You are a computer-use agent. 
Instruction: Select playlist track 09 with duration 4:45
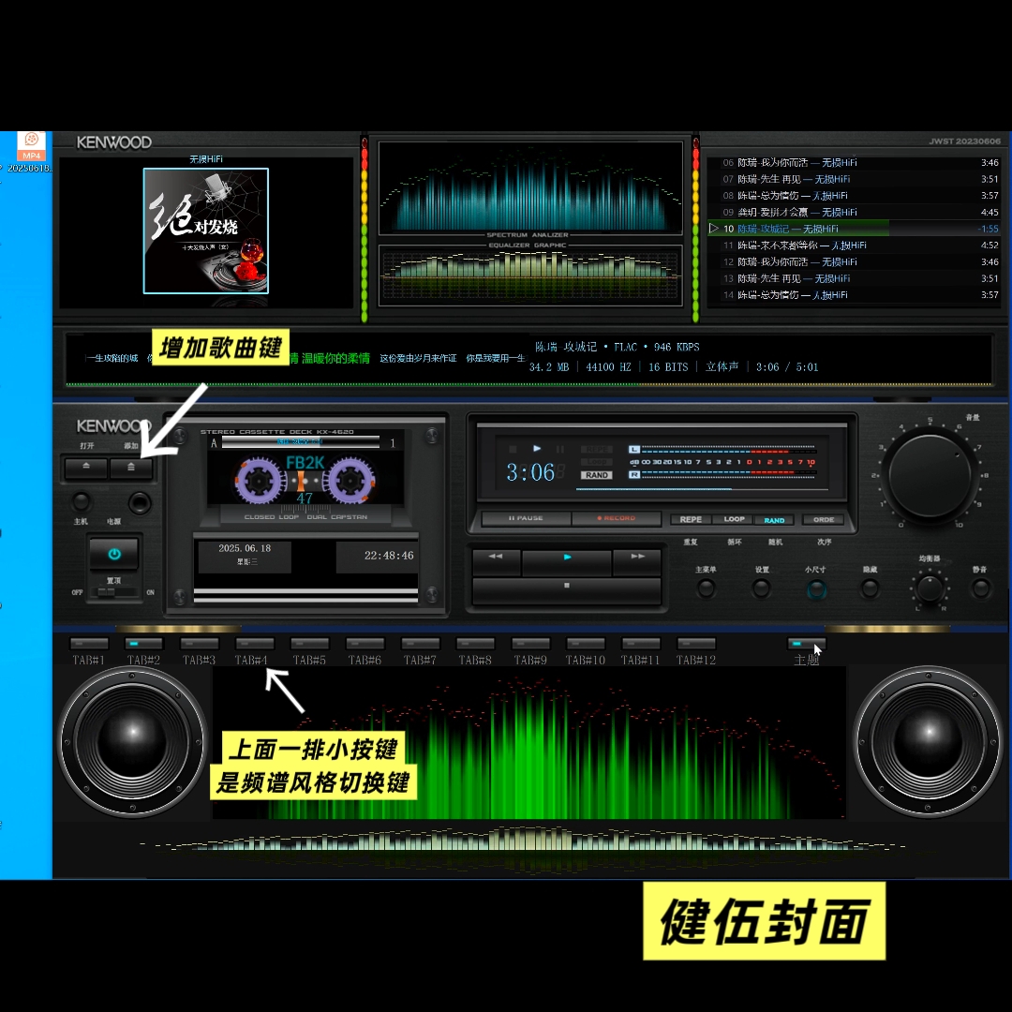pos(854,213)
